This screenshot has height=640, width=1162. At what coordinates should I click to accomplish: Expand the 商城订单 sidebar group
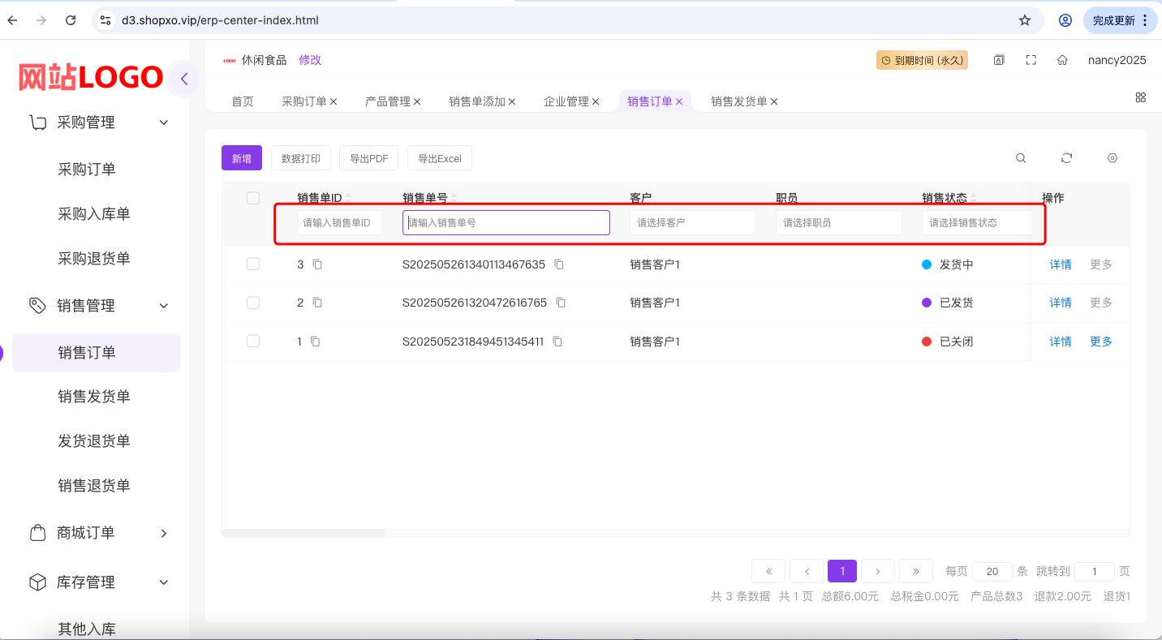click(164, 533)
